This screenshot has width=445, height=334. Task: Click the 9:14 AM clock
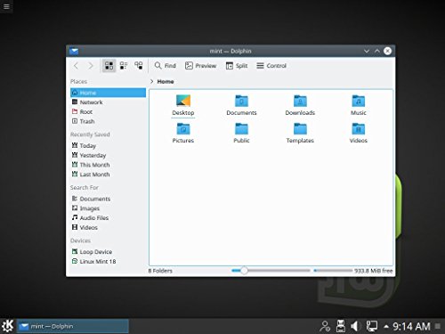tap(411, 326)
